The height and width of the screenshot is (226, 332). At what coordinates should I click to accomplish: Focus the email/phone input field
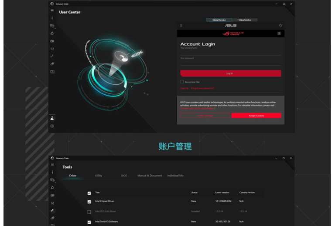click(x=231, y=52)
